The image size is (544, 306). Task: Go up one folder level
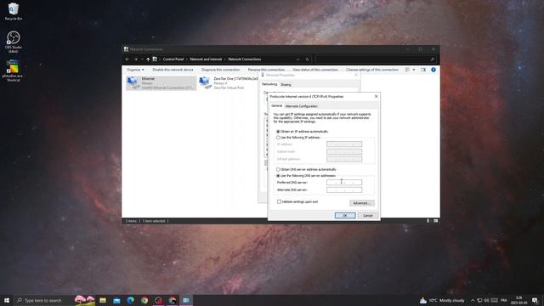148,59
